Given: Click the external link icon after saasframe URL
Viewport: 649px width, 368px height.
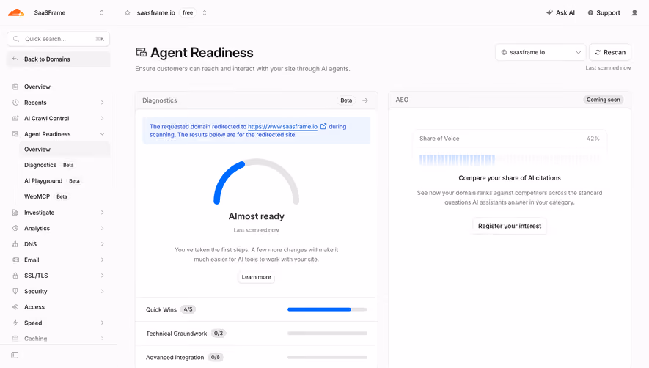Looking at the screenshot, I should pyautogui.click(x=323, y=126).
